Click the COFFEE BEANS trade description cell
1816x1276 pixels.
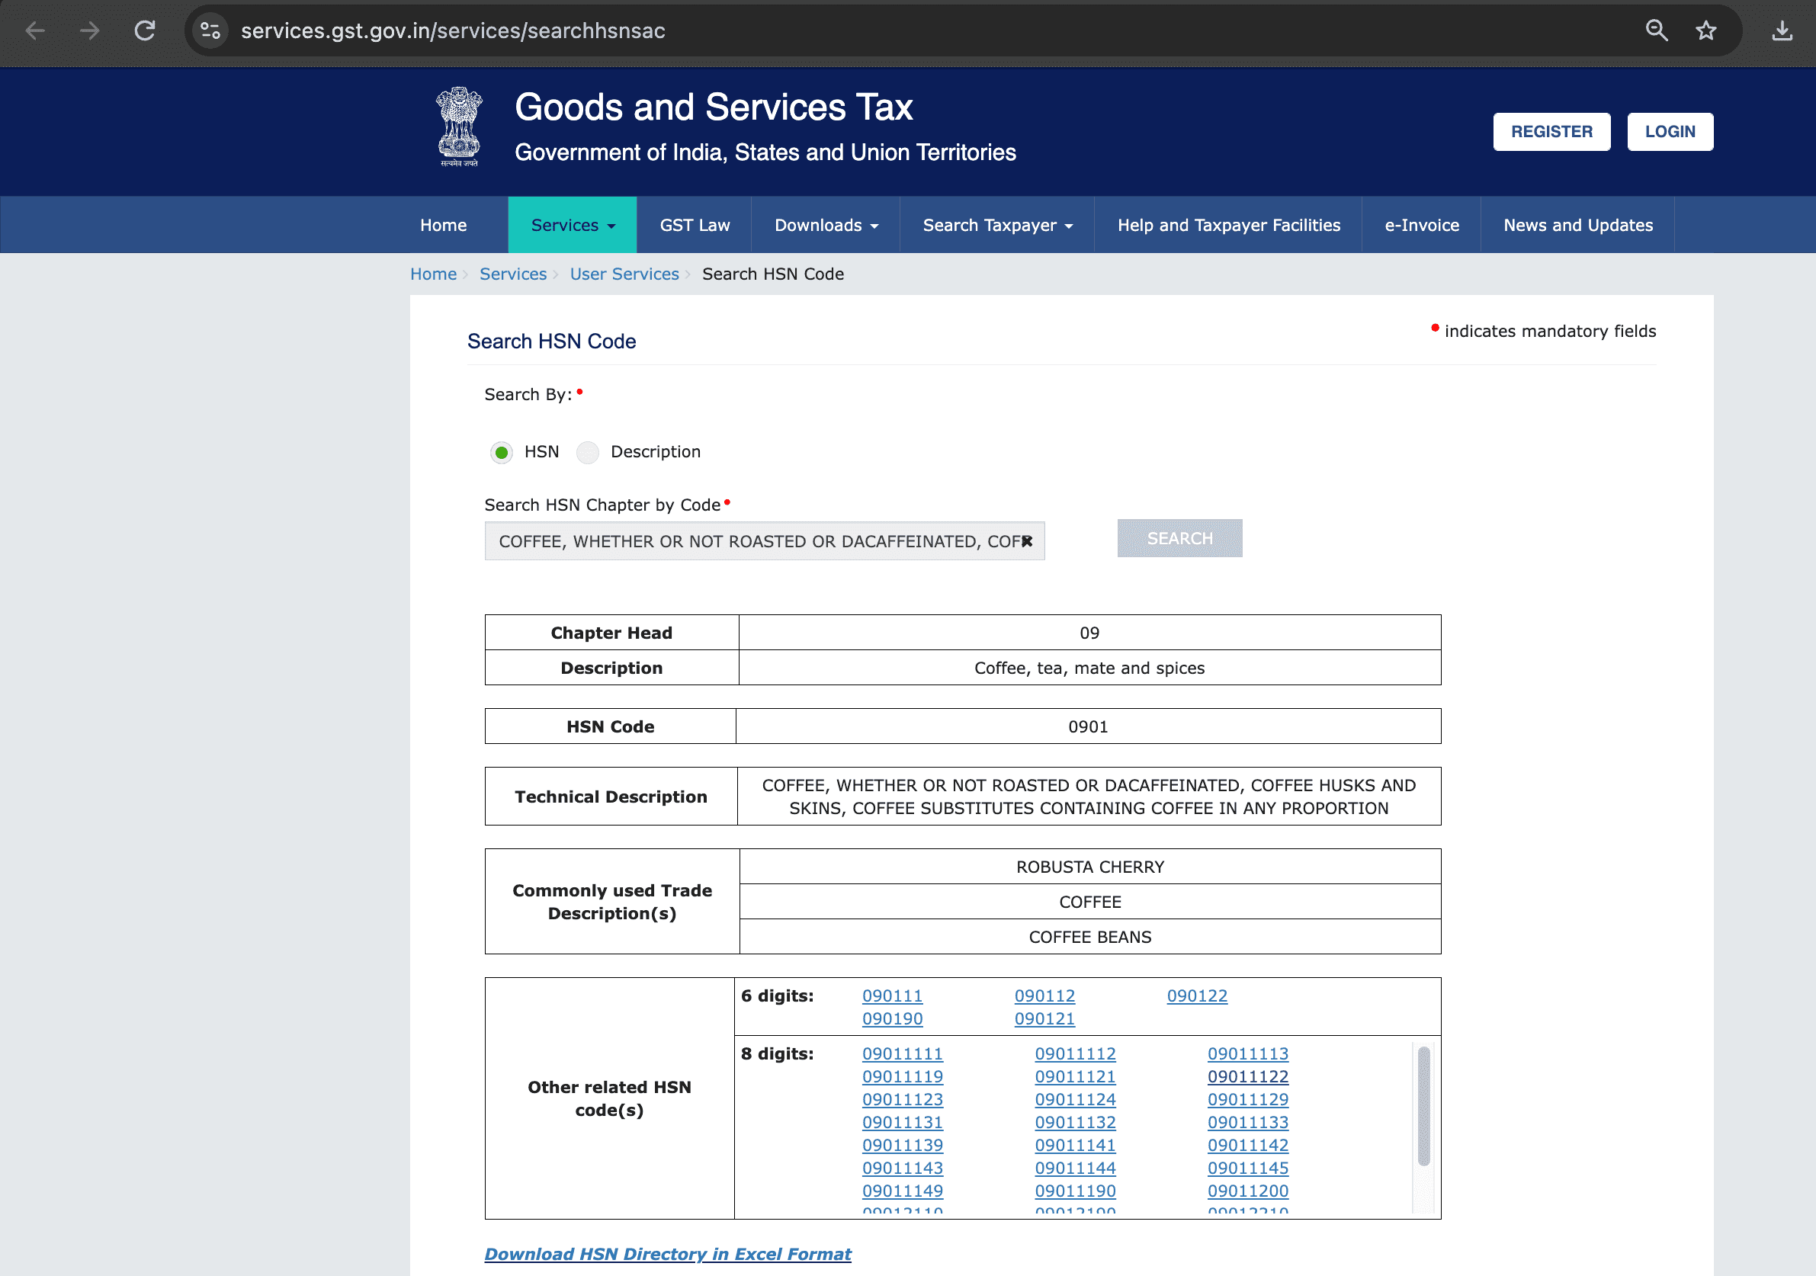[1090, 938]
